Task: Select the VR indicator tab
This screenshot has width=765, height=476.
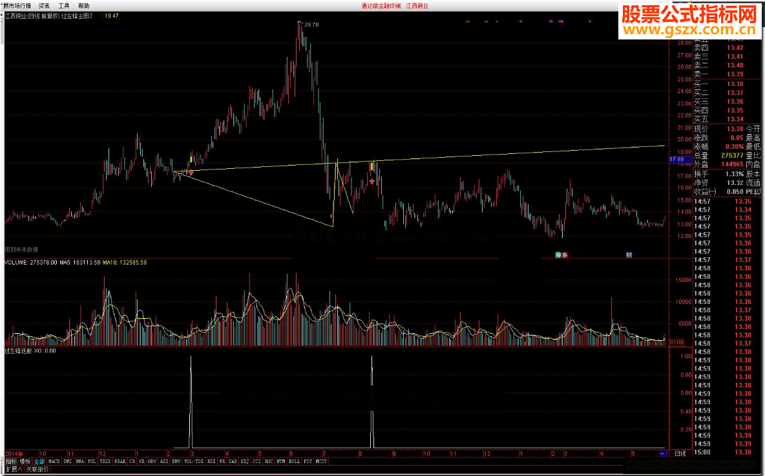Action: (x=141, y=461)
